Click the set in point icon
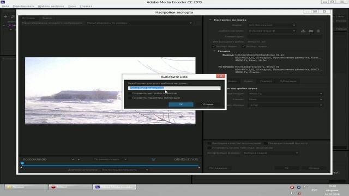The height and width of the screenshot is (196, 349). click(x=73, y=160)
